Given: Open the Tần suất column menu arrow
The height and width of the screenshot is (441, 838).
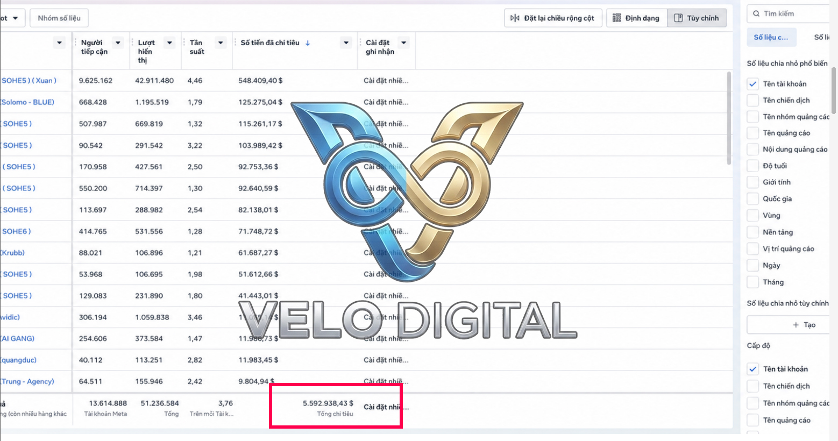Looking at the screenshot, I should (x=221, y=42).
